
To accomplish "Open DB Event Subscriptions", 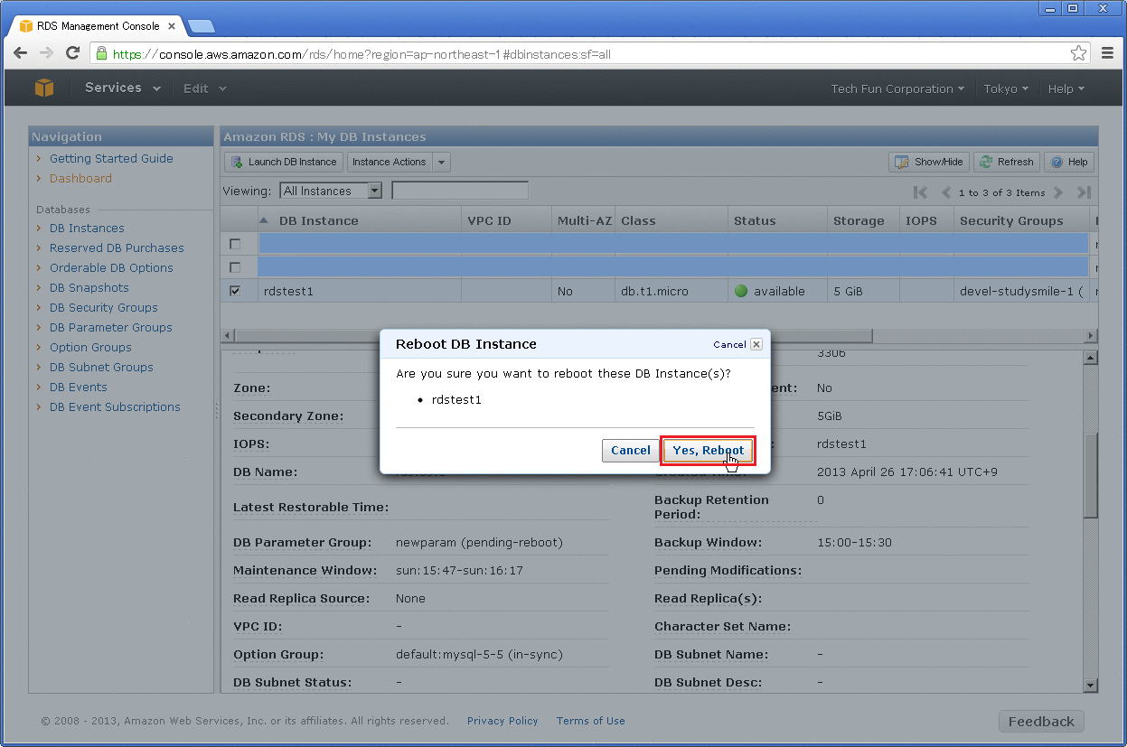I will [115, 407].
